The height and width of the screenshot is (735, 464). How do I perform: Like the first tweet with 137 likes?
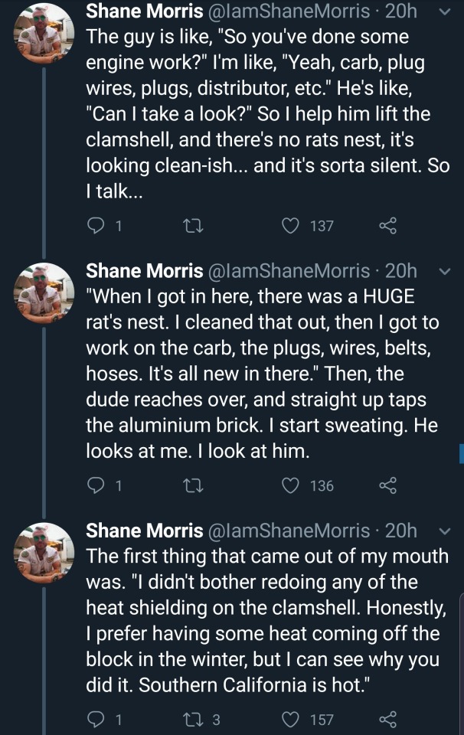[x=291, y=226]
